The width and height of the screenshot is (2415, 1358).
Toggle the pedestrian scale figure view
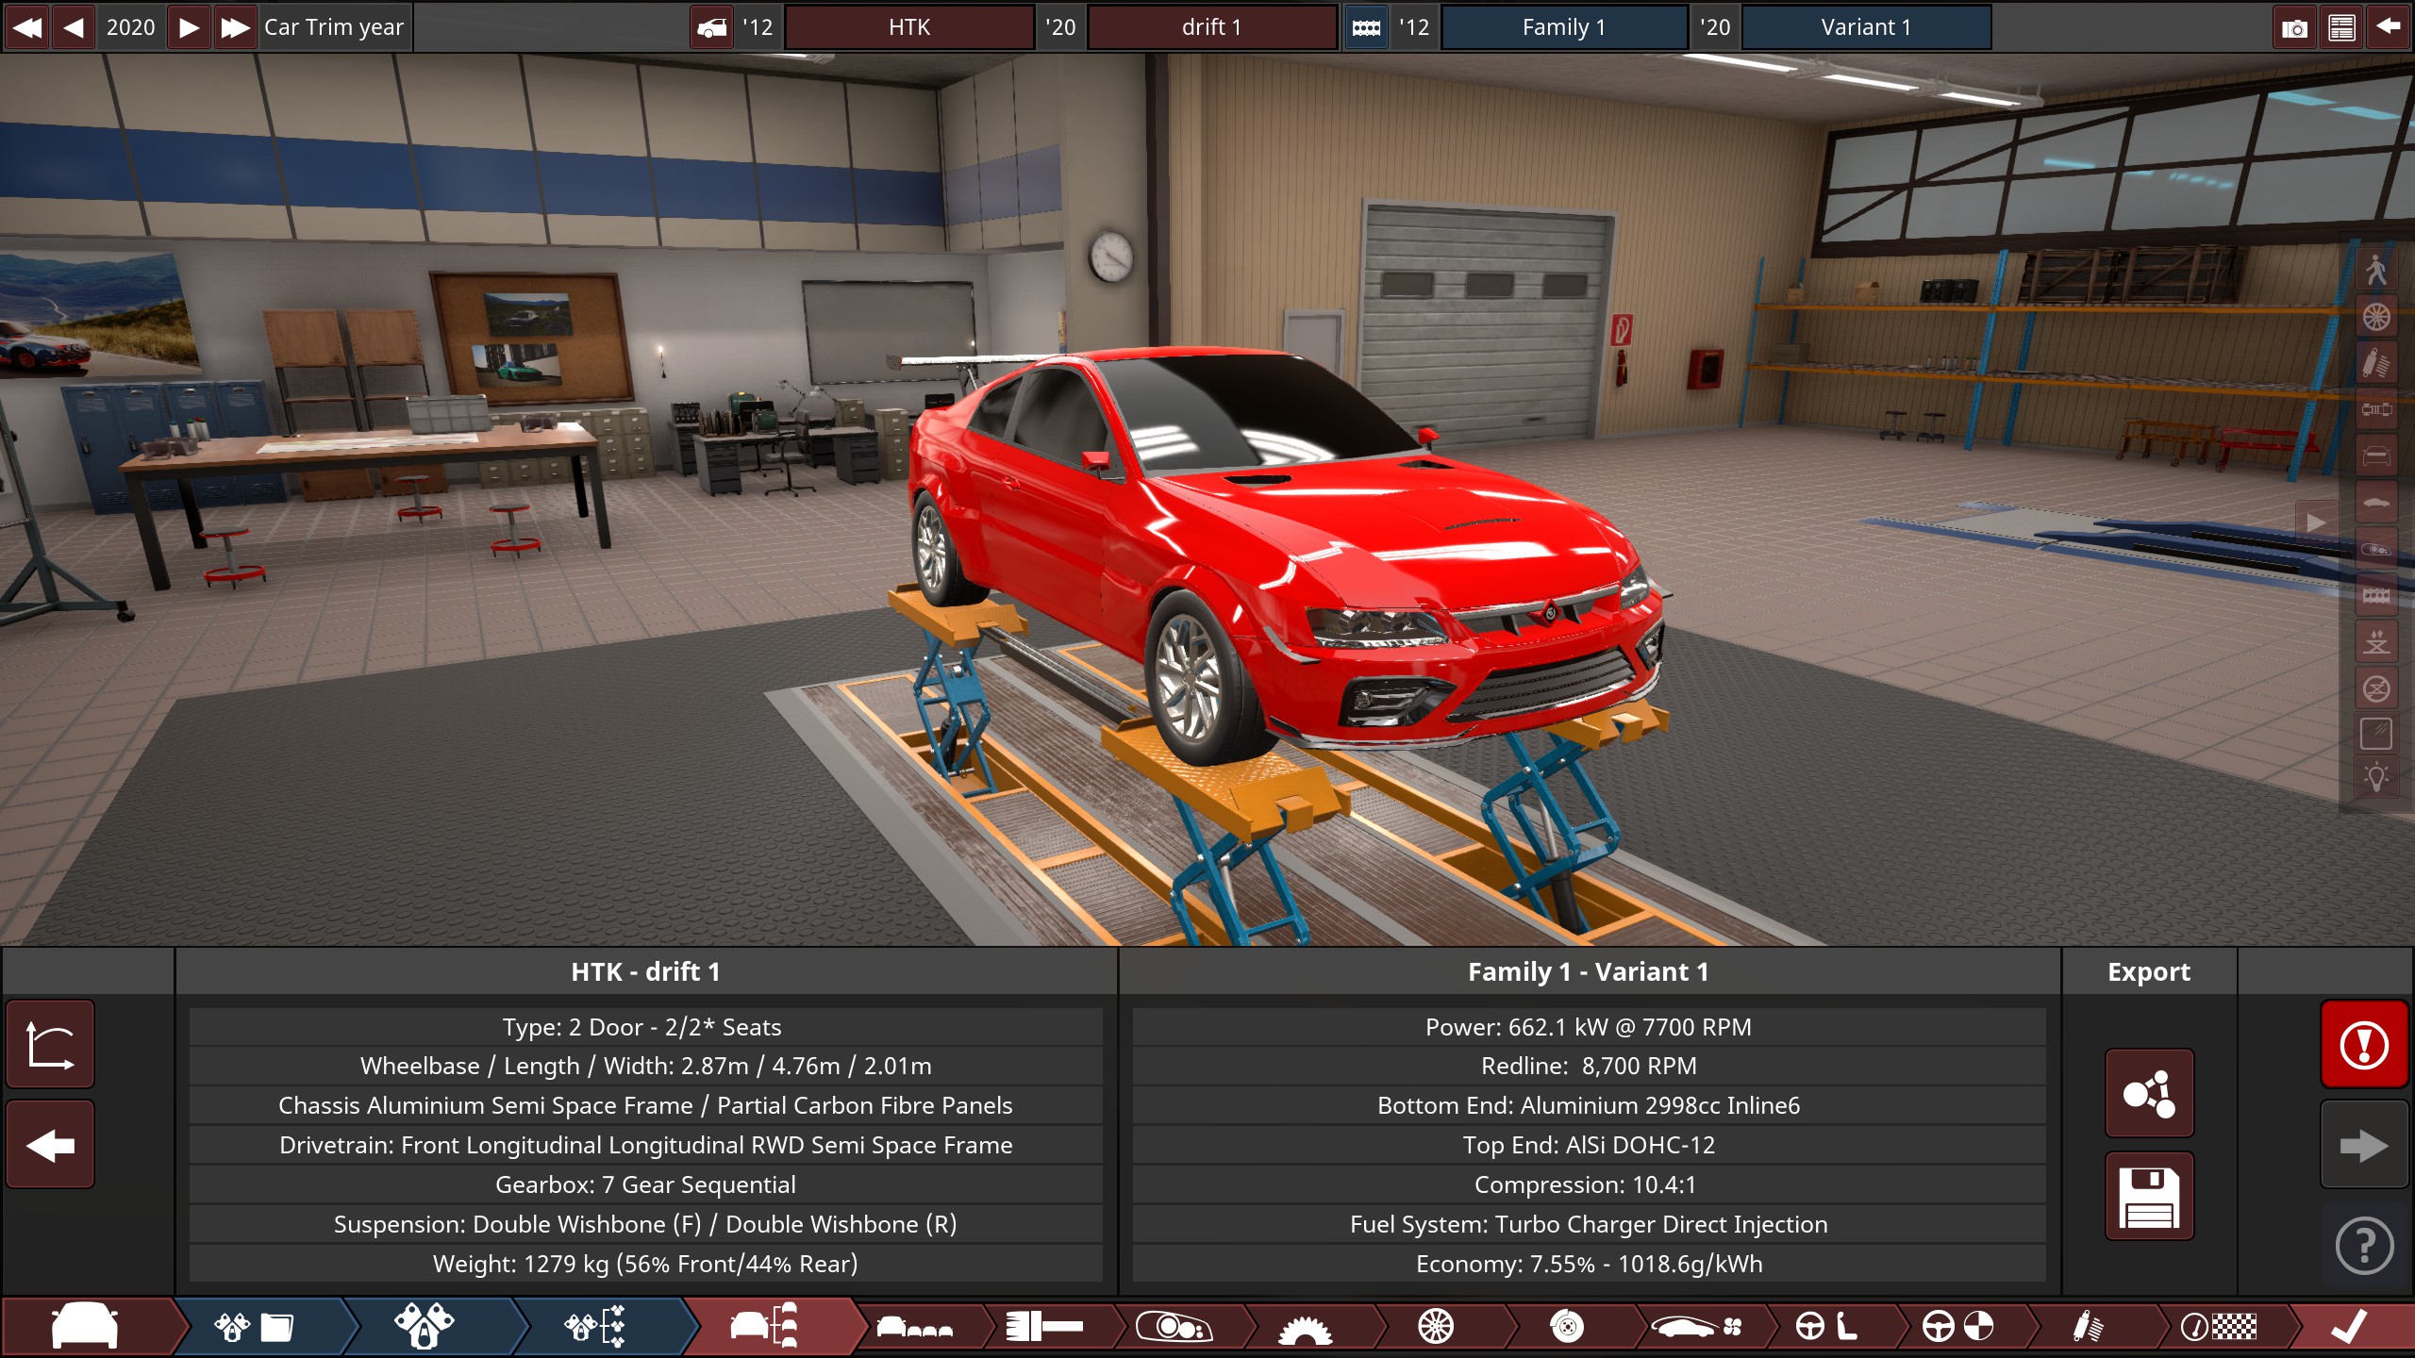(x=2376, y=270)
